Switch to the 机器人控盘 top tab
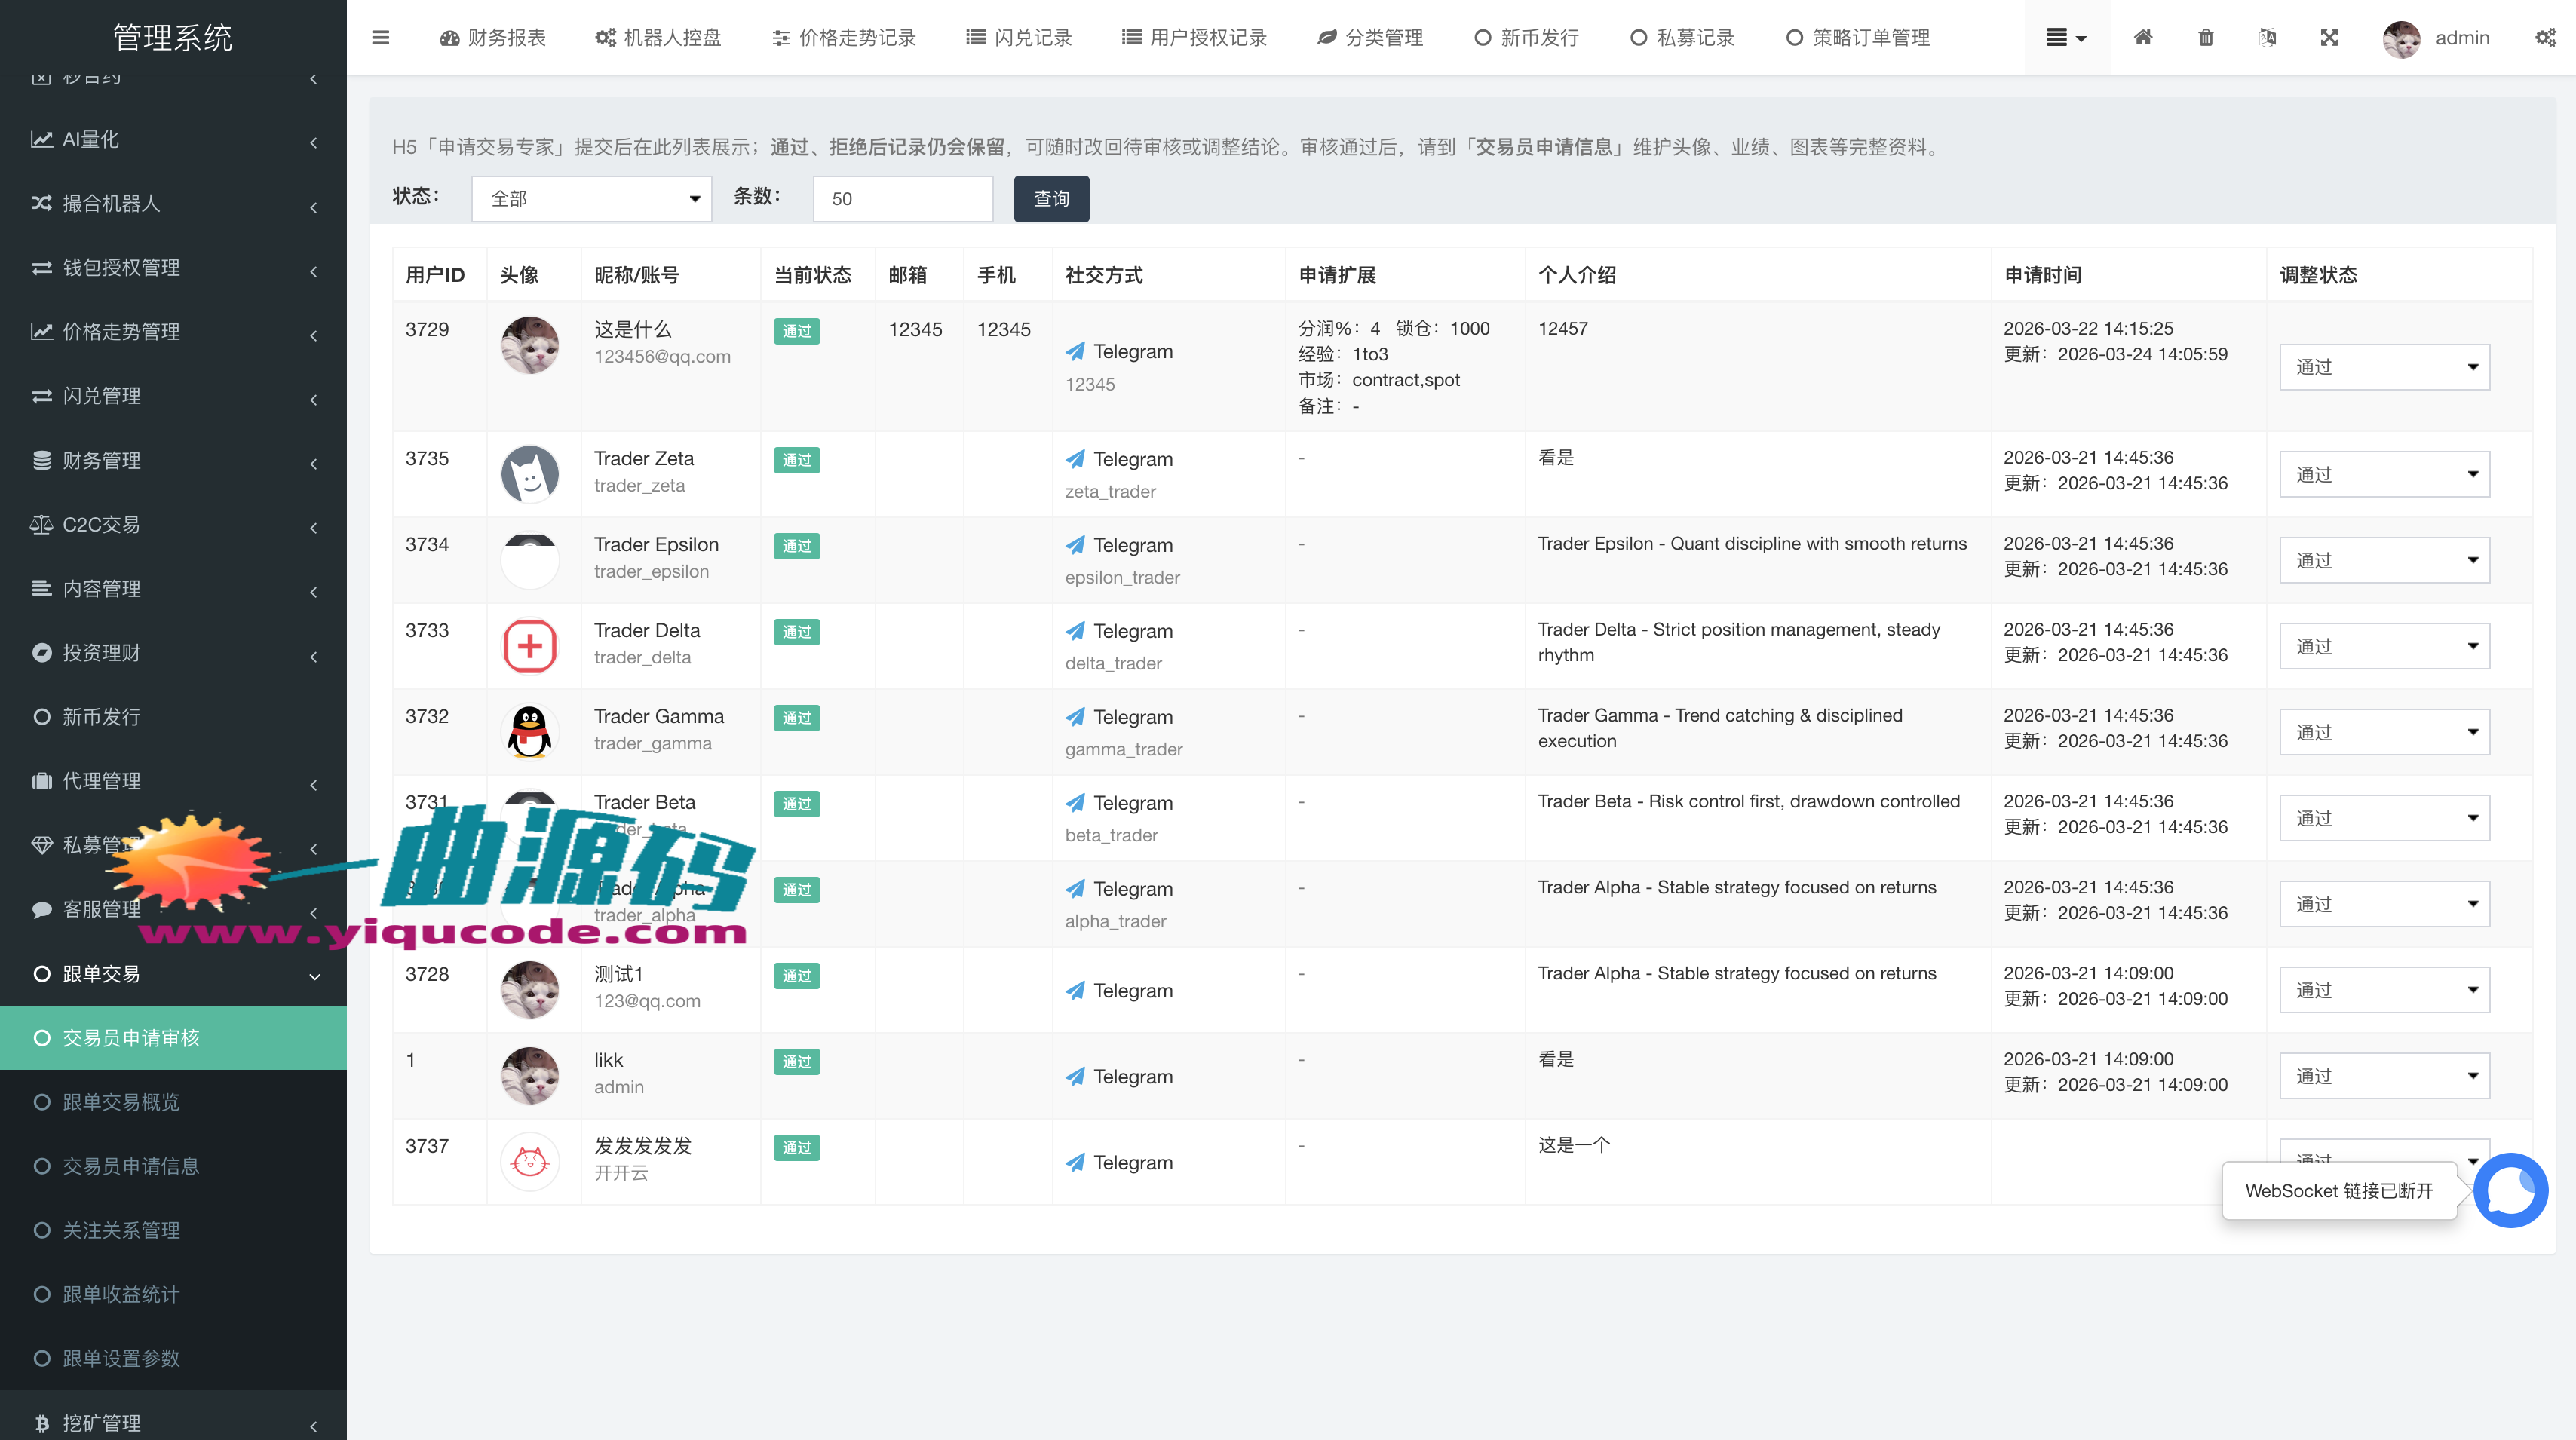This screenshot has width=2576, height=1440. (x=658, y=38)
